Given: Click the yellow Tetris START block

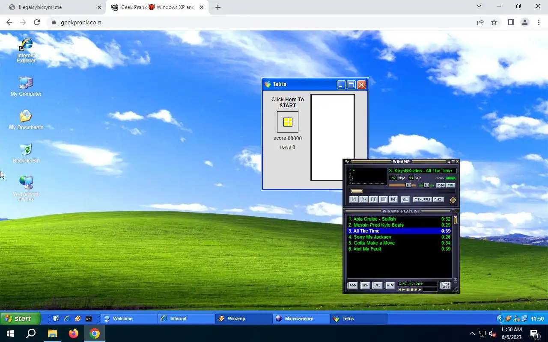Looking at the screenshot, I should click(x=288, y=122).
